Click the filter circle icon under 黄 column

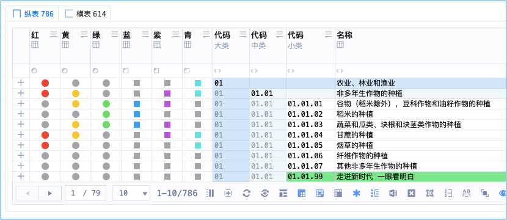[65, 70]
